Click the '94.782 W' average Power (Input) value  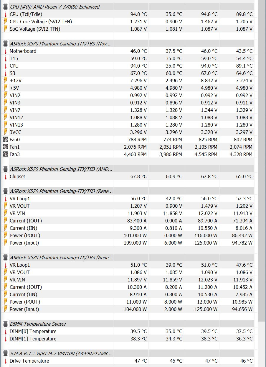pos(243,243)
